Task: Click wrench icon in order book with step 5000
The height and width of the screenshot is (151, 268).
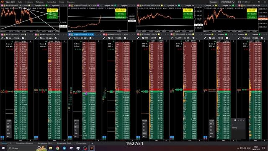Action: (239, 38)
